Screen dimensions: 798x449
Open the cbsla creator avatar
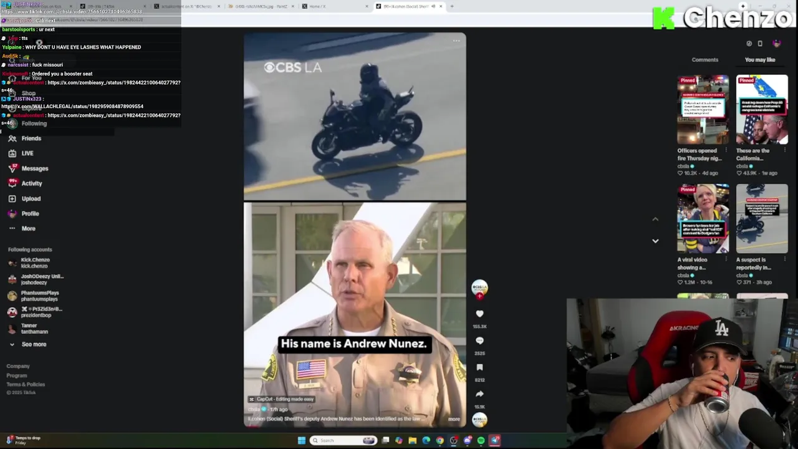click(479, 287)
